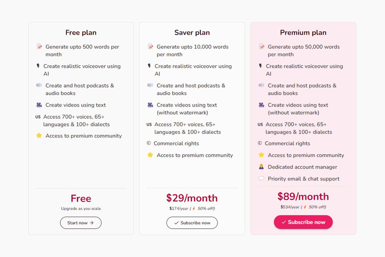Click the Free plan heading
Screen dimensions: 385x257
tap(81, 32)
